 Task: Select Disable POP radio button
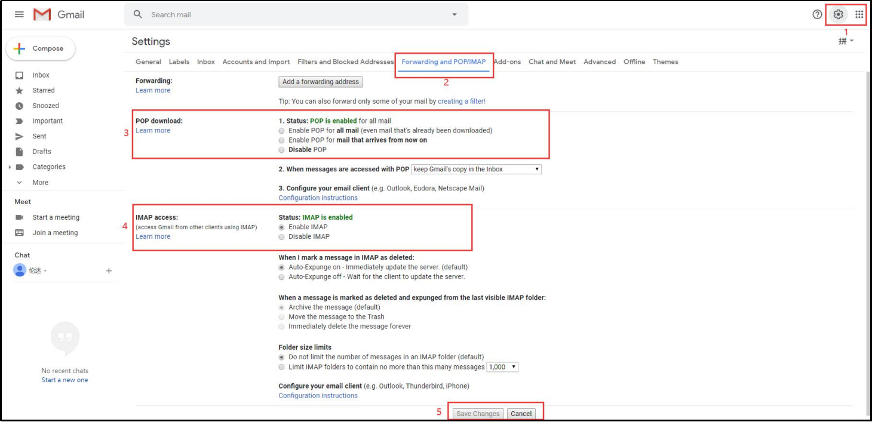coord(282,150)
